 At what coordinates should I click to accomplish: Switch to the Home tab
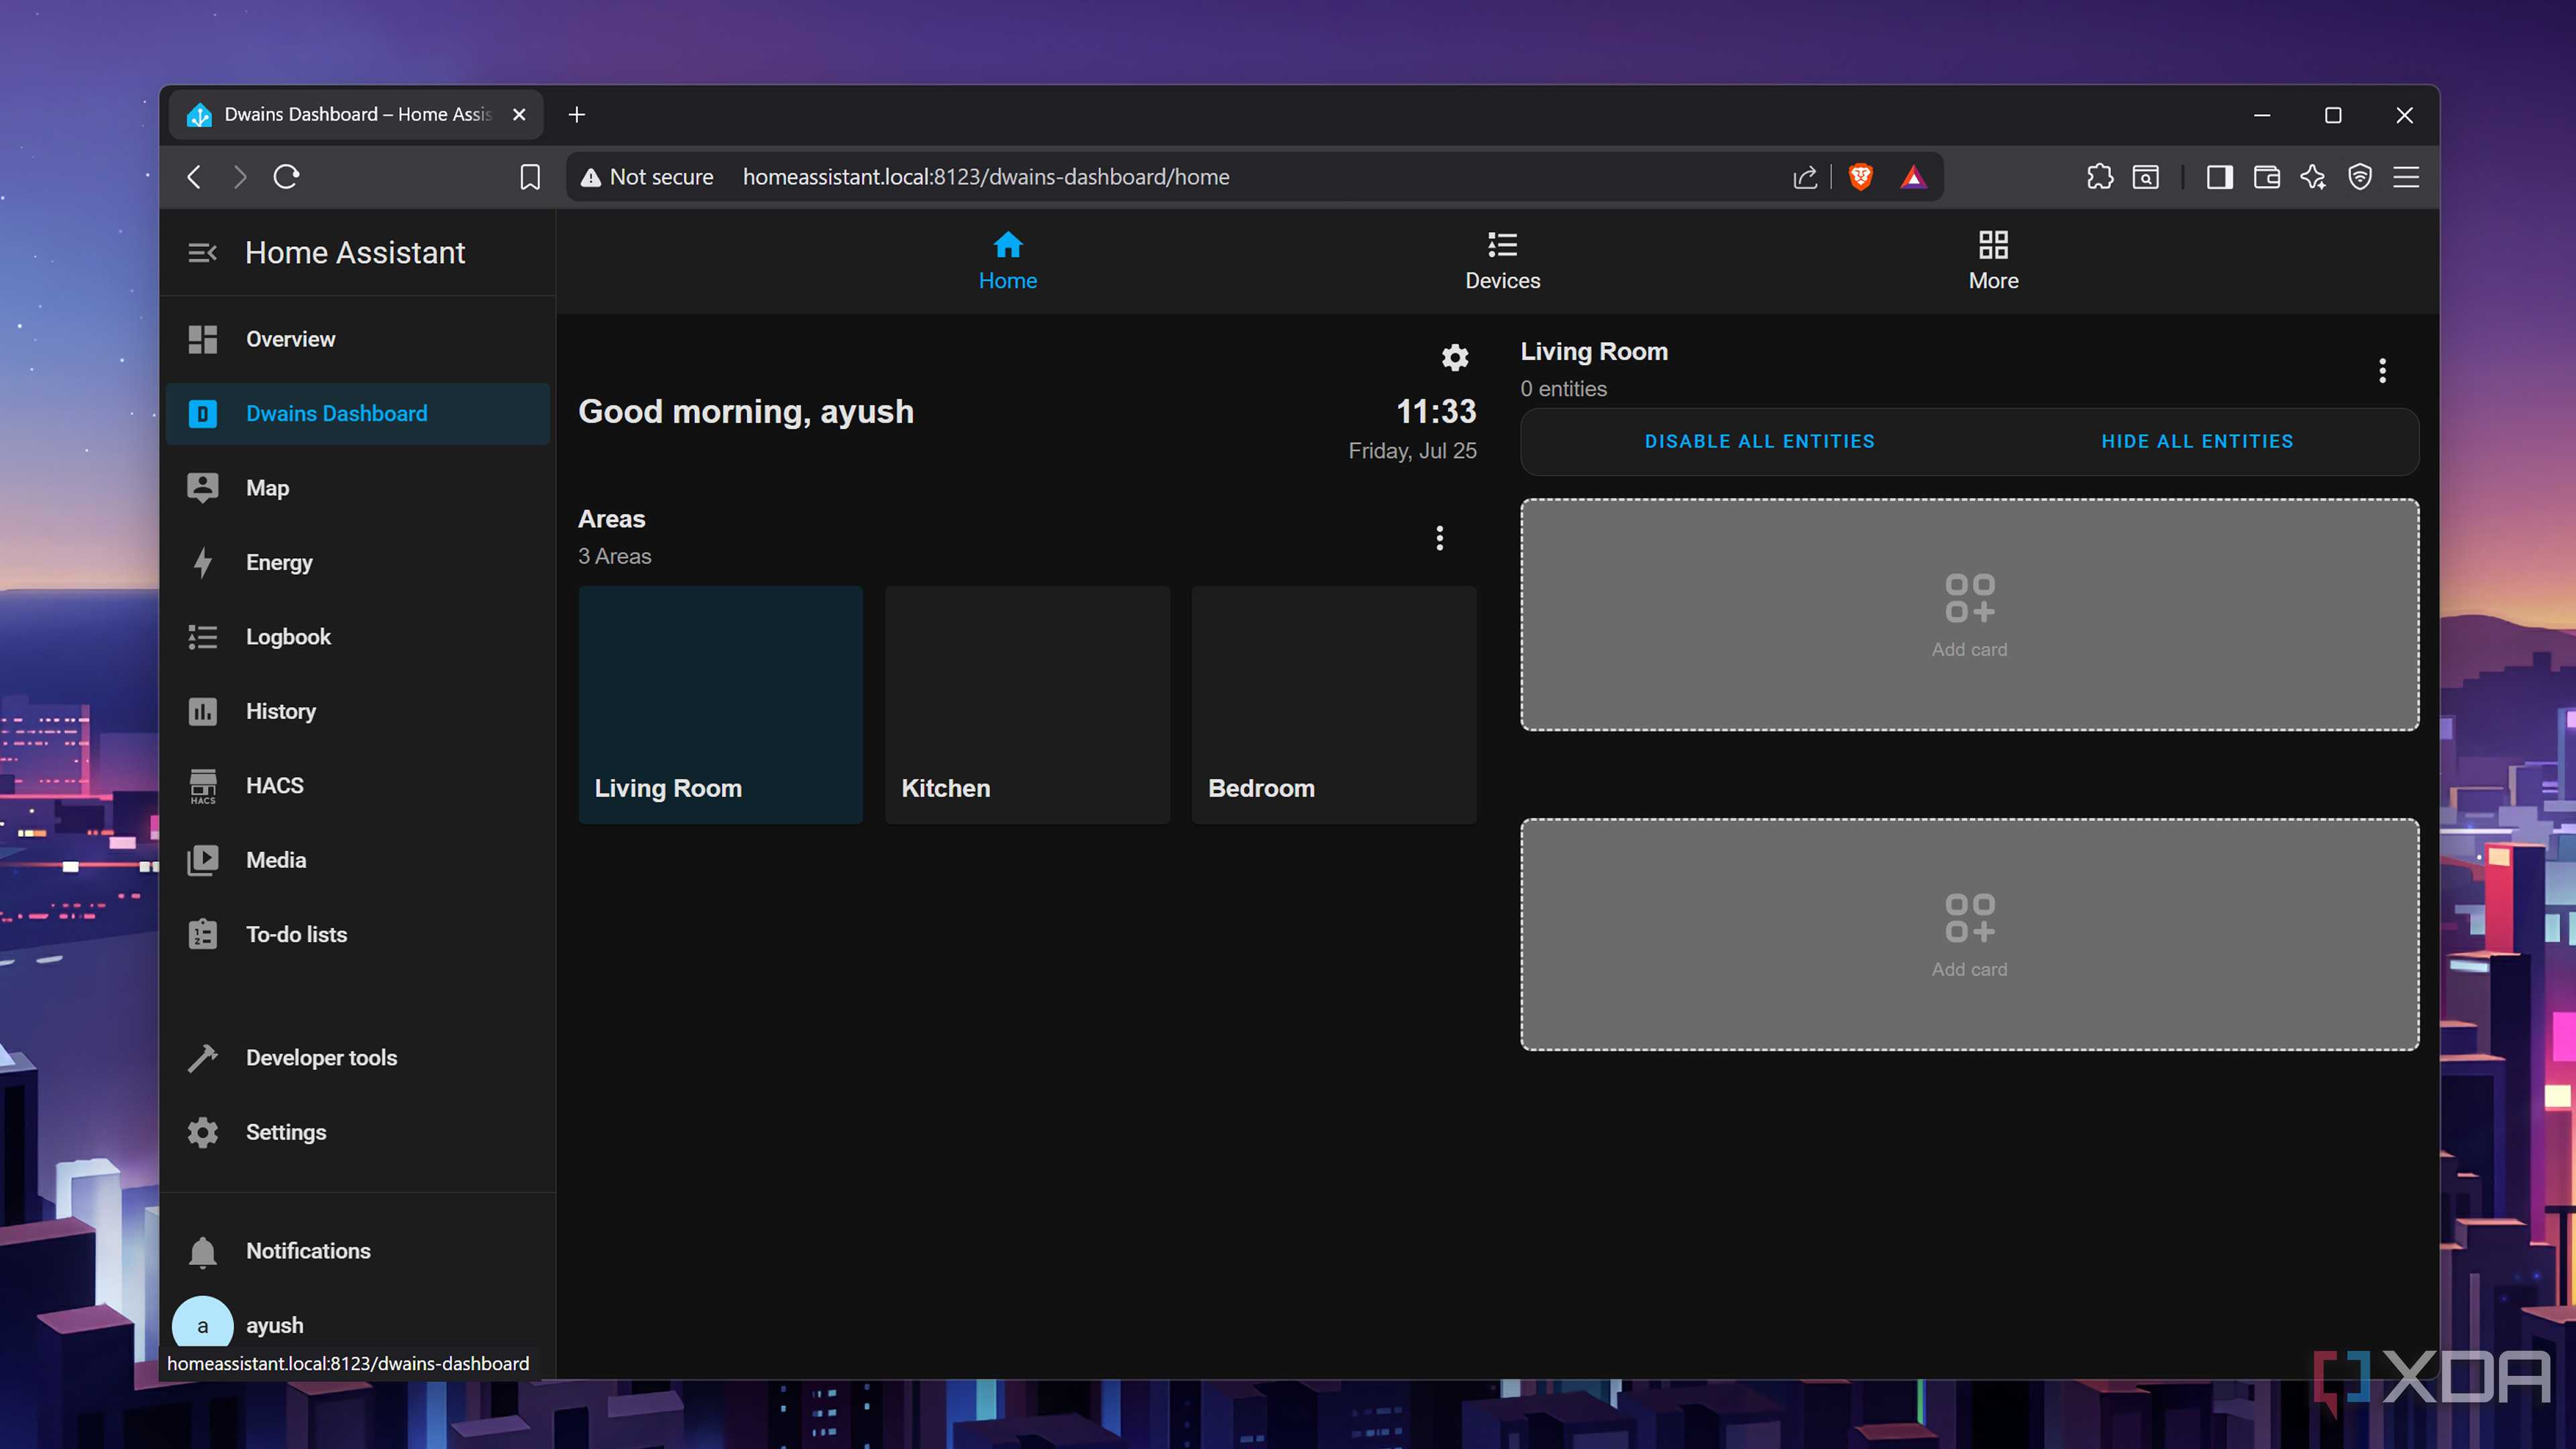[x=1008, y=261]
